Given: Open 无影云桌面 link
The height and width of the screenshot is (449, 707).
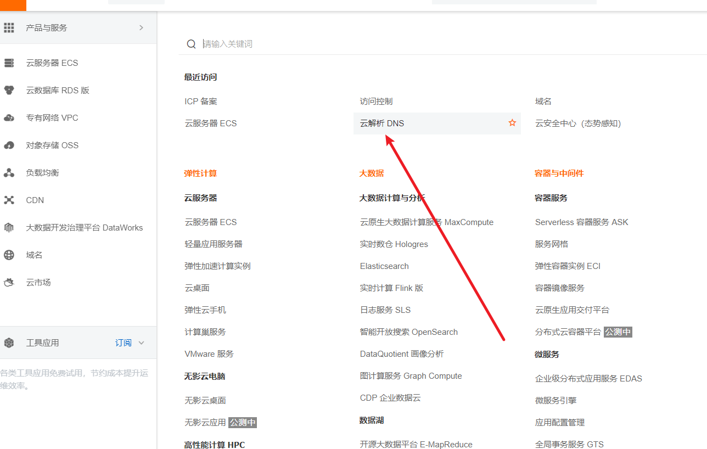Looking at the screenshot, I should coord(205,401).
